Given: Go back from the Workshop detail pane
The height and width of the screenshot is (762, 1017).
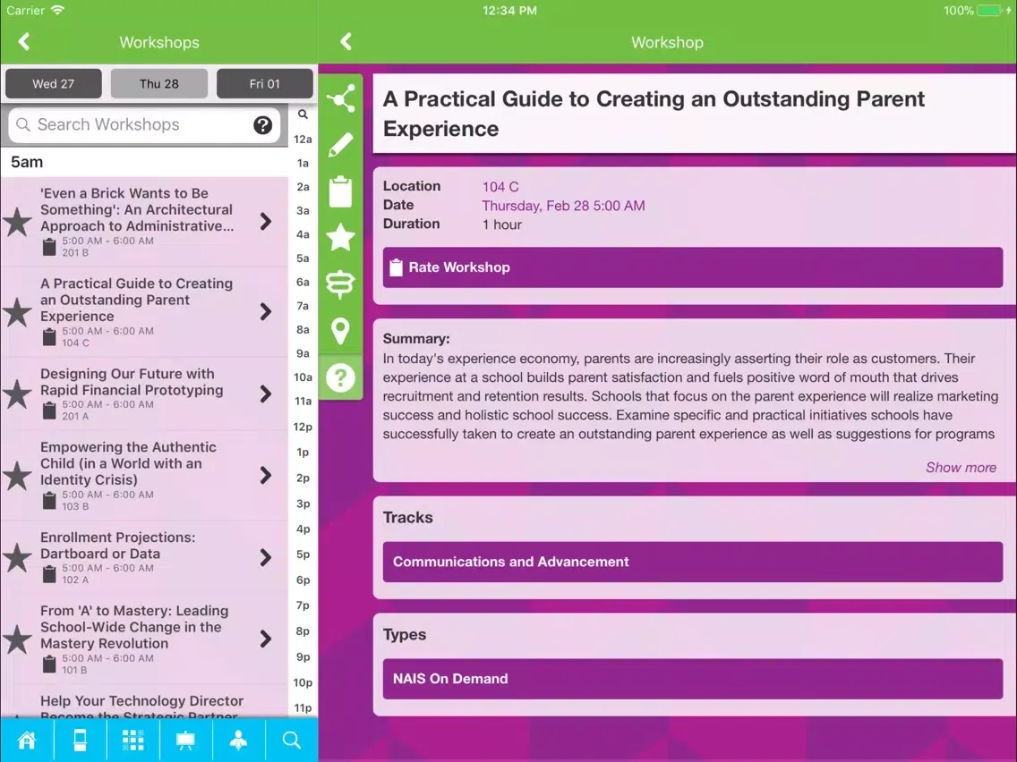Looking at the screenshot, I should (346, 42).
